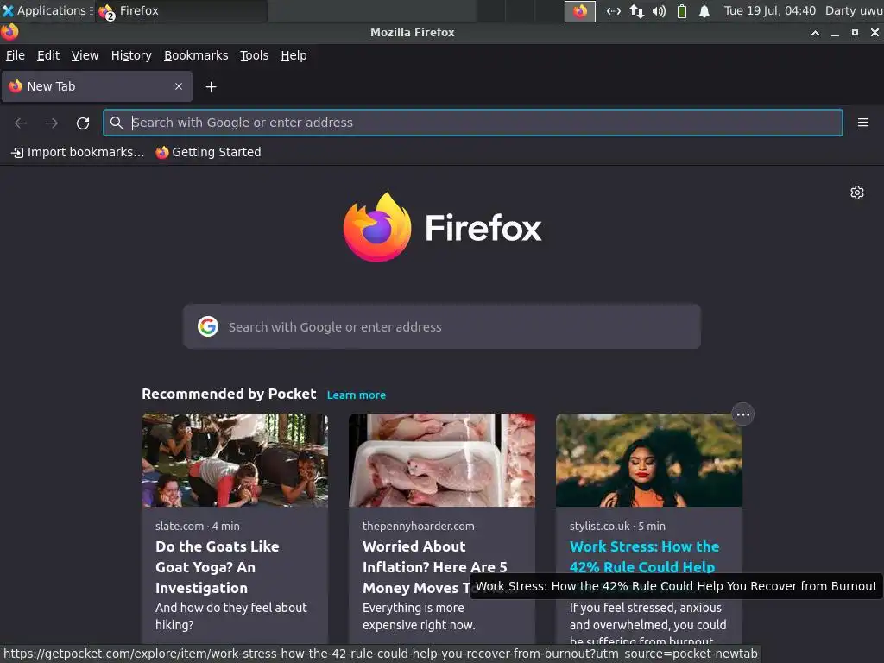The image size is (884, 663).
Task: Open the Getting Started bookmark
Action: click(208, 152)
